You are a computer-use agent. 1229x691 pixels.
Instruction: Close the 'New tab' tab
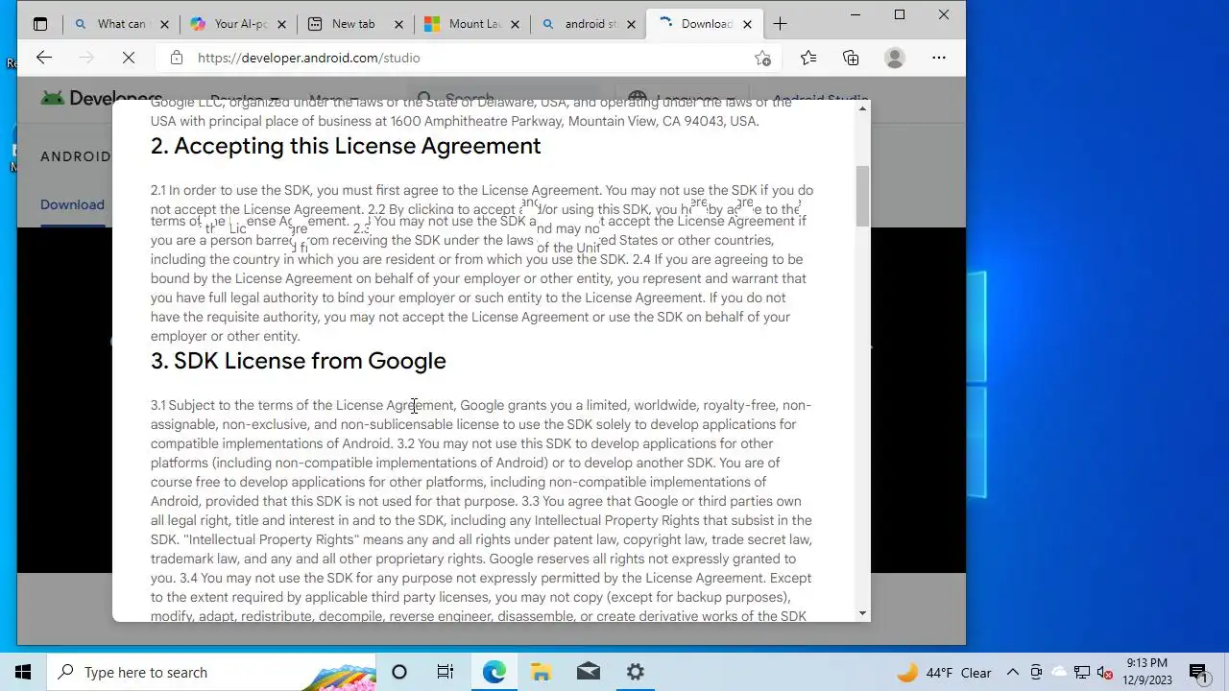coord(398,24)
